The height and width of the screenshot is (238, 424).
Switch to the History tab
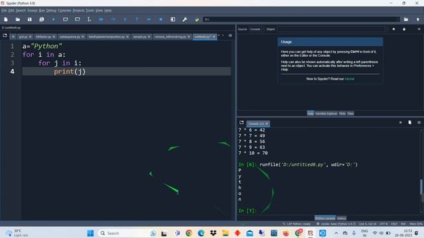[x=342, y=218]
